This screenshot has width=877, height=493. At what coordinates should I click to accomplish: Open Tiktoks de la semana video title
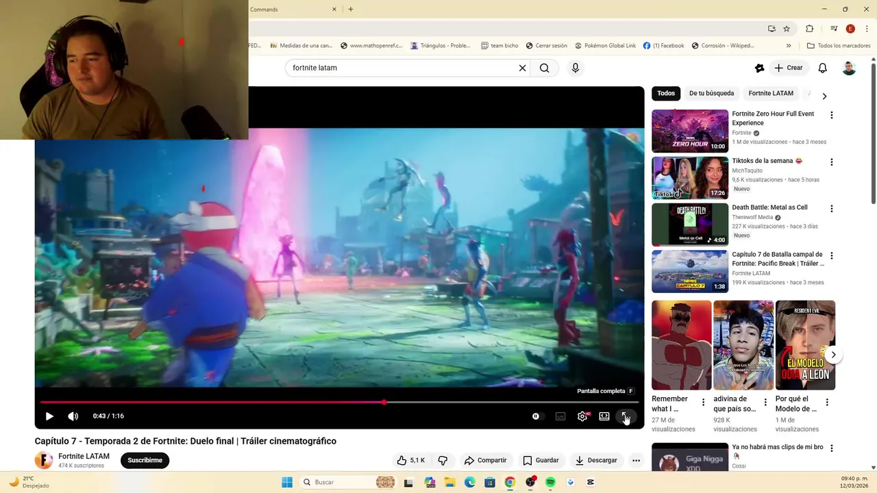(x=767, y=161)
